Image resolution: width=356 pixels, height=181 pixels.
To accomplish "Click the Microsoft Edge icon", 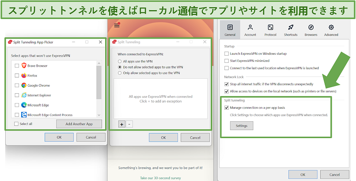I will click(x=24, y=105).
